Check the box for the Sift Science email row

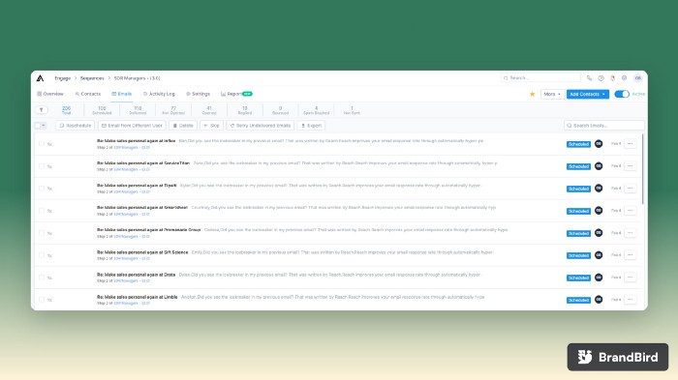(x=42, y=254)
